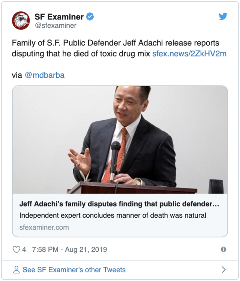Click the Jeff Adachi podium photo
Viewport: 240px width, 281px height.
tap(120, 140)
